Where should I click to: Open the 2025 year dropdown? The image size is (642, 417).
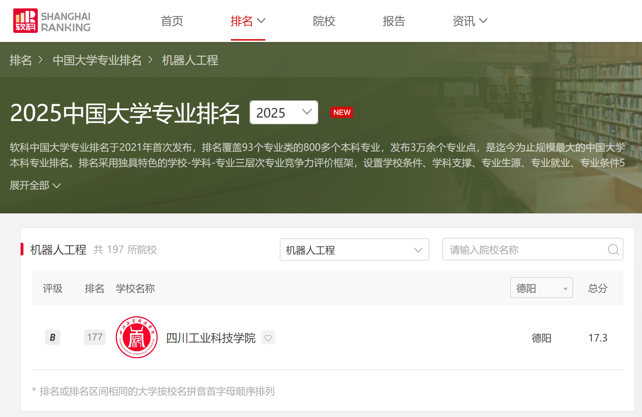click(284, 113)
